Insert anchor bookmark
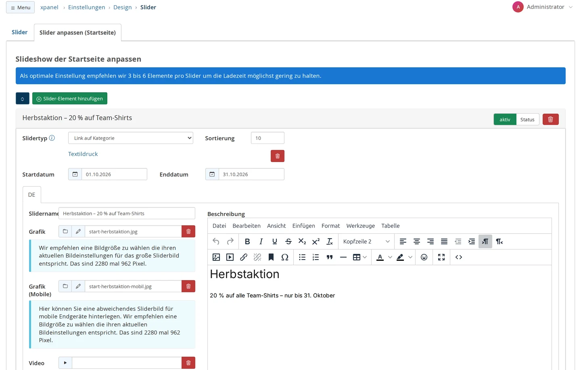 [x=271, y=257]
